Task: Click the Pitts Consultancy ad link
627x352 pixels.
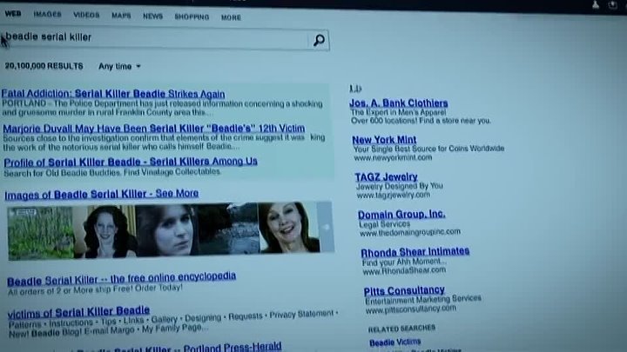Action: 404,290
